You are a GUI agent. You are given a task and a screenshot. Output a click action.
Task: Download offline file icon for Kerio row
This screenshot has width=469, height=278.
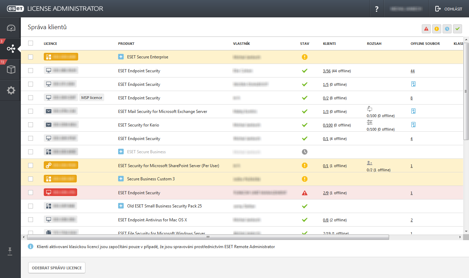pyautogui.click(x=413, y=125)
